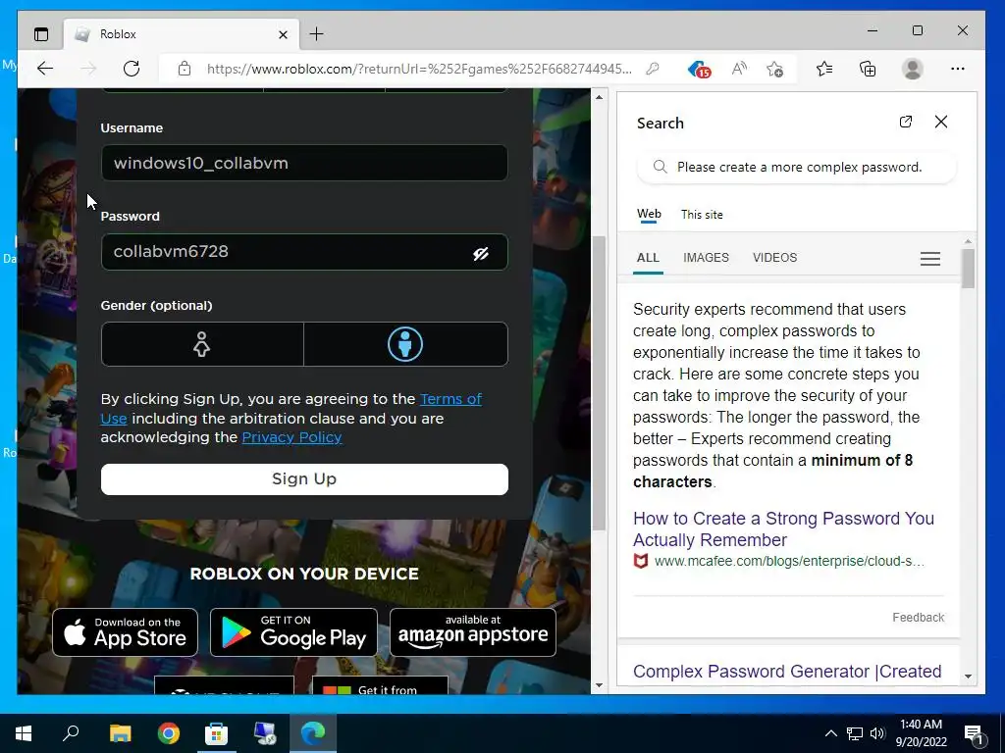This screenshot has width=1005, height=753.
Task: Click Feedback in search sidebar
Action: click(x=918, y=618)
